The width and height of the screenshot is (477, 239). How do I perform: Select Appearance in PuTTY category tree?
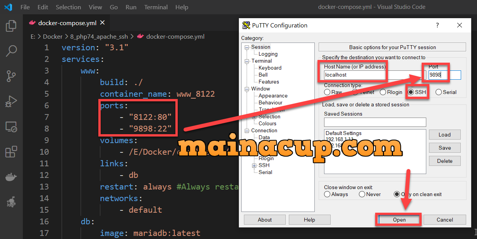click(x=273, y=96)
